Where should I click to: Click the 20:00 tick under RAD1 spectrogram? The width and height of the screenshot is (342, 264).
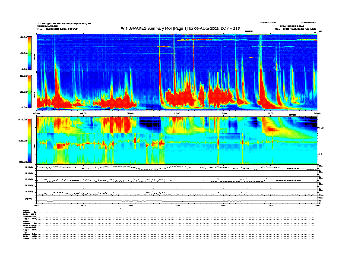pyautogui.click(x=270, y=113)
